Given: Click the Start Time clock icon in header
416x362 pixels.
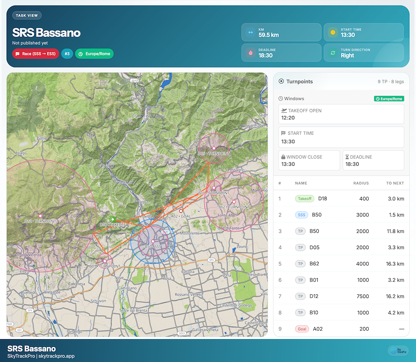Looking at the screenshot, I should pyautogui.click(x=333, y=32).
